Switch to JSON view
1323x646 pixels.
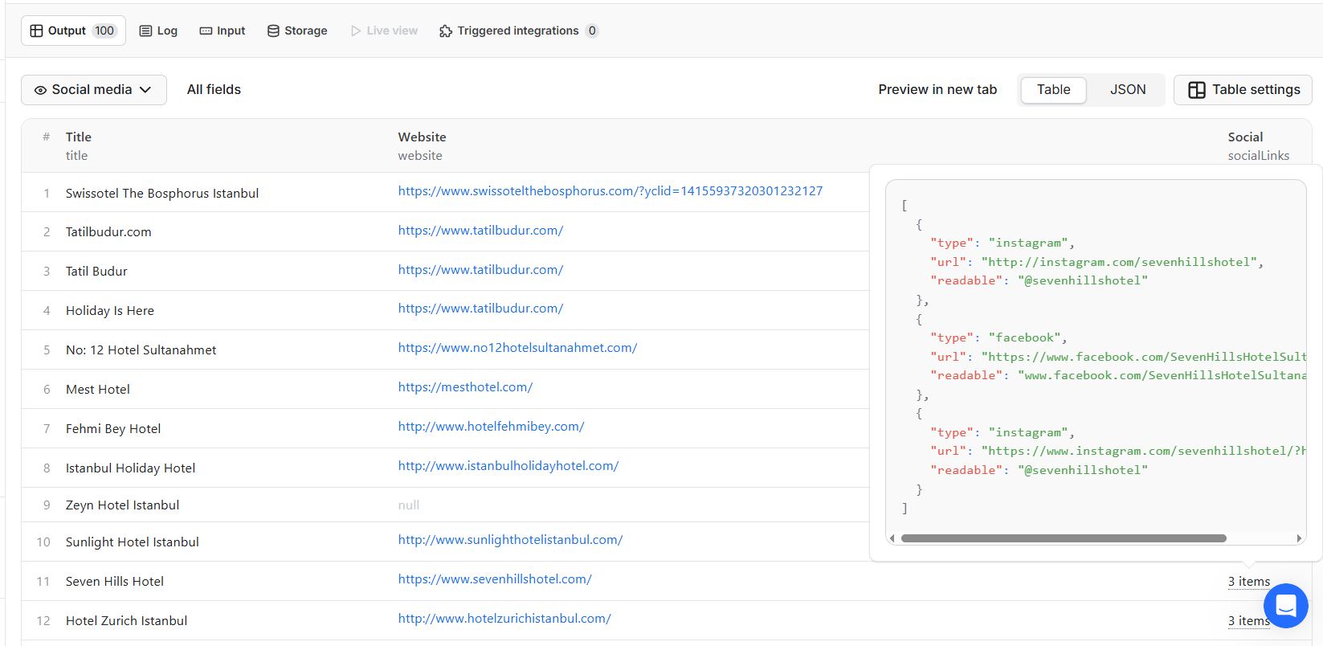[x=1128, y=90]
